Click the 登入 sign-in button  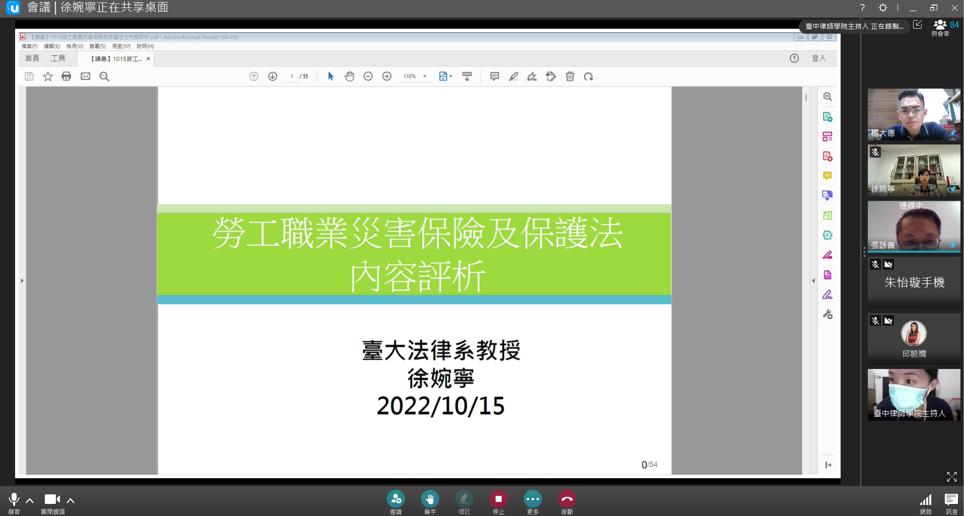[818, 58]
